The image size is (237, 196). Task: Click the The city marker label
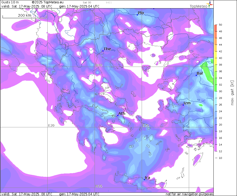pos(107,49)
